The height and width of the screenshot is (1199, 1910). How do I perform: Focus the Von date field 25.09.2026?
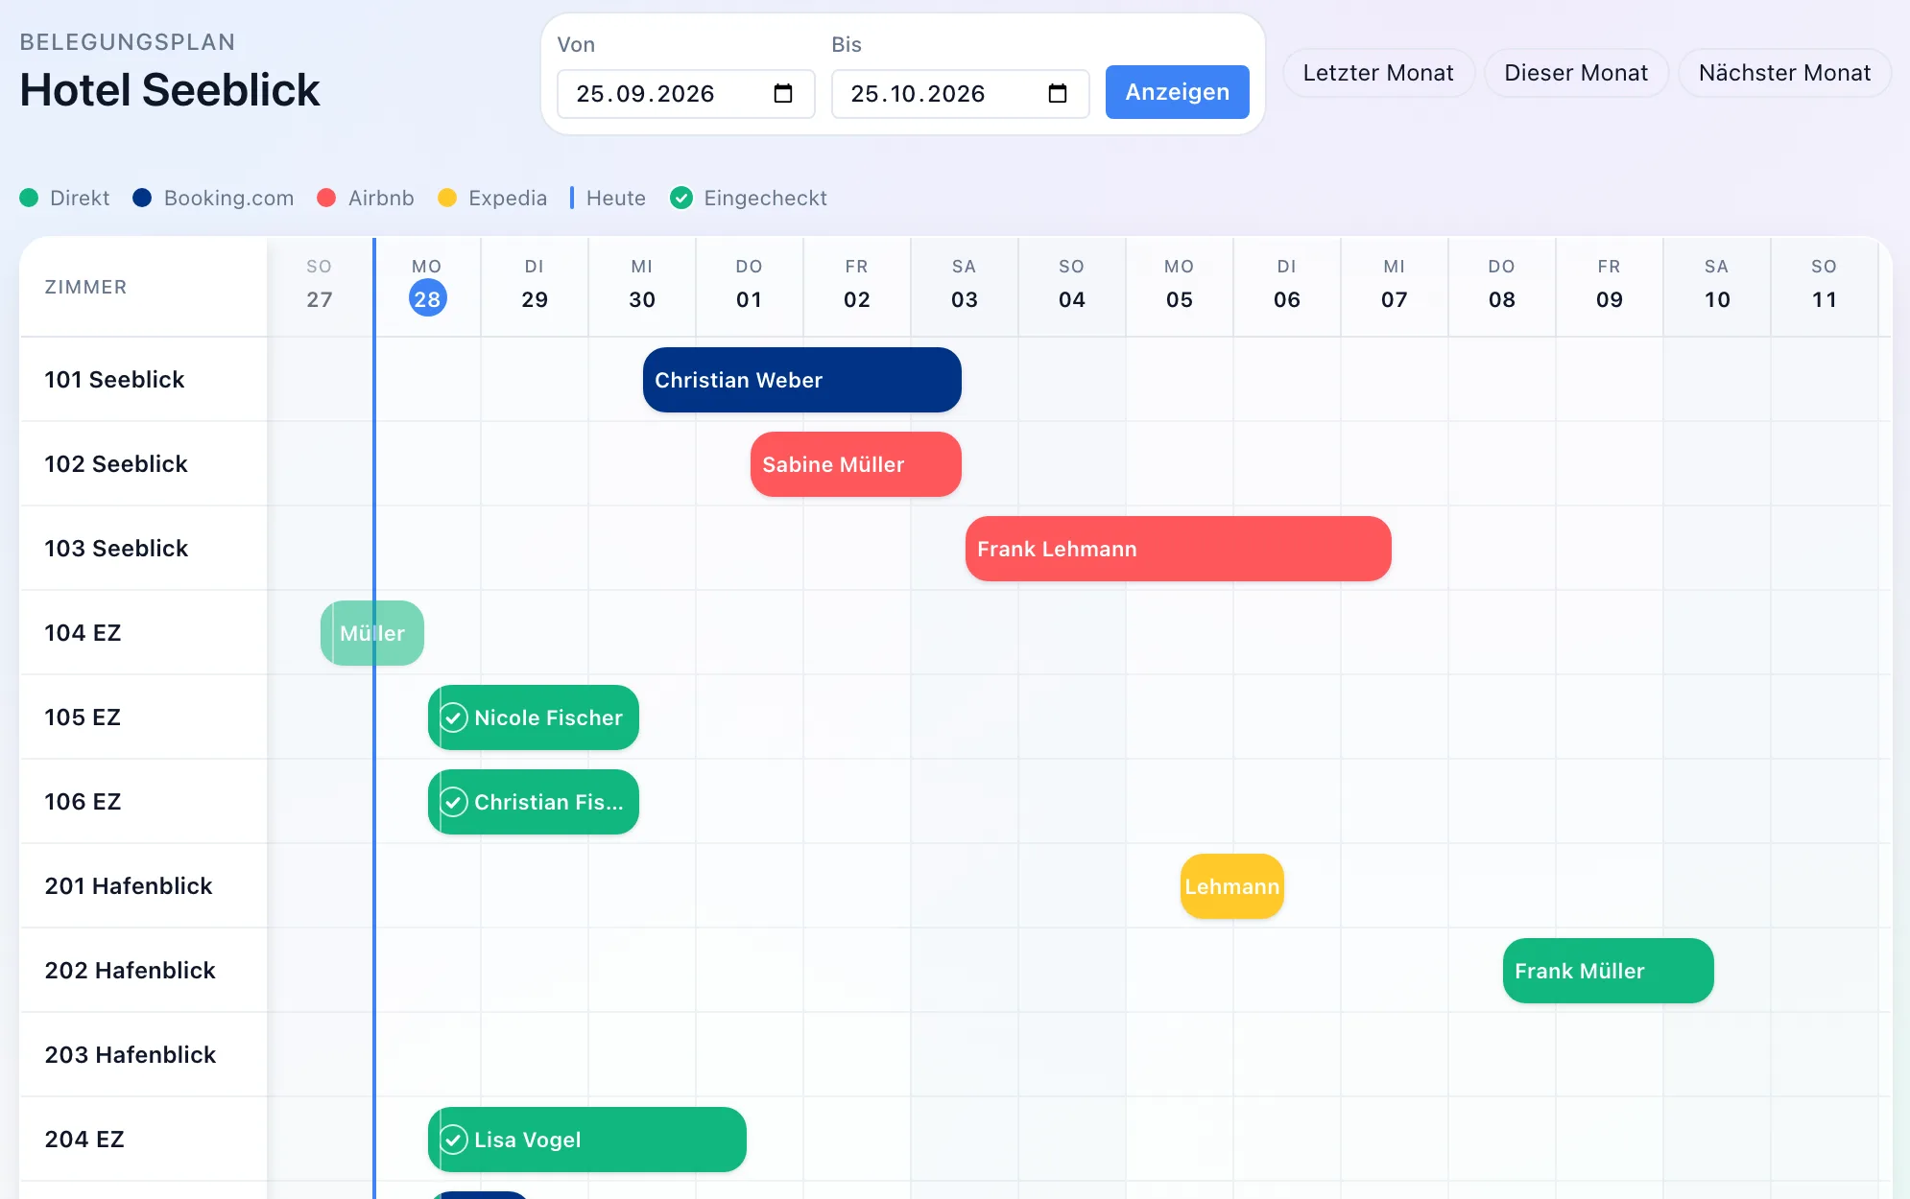tap(685, 94)
